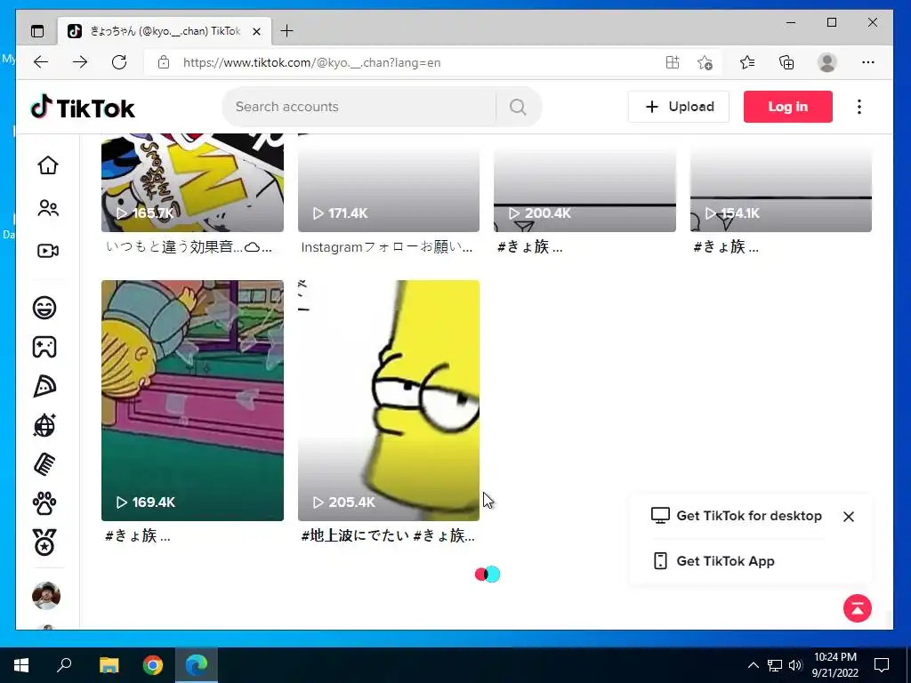Screen dimensions: 911x683
Task: Click Get TikTok App
Action: [714, 561]
